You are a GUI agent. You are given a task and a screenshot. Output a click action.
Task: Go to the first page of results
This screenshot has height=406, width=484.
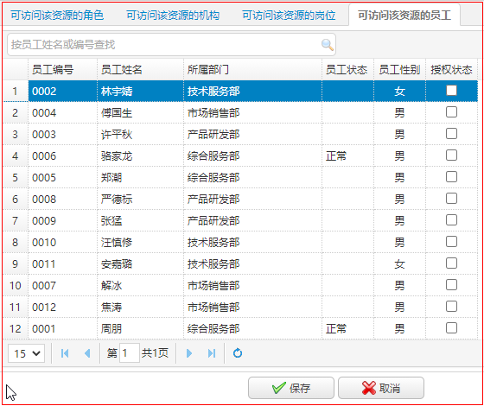(65, 353)
